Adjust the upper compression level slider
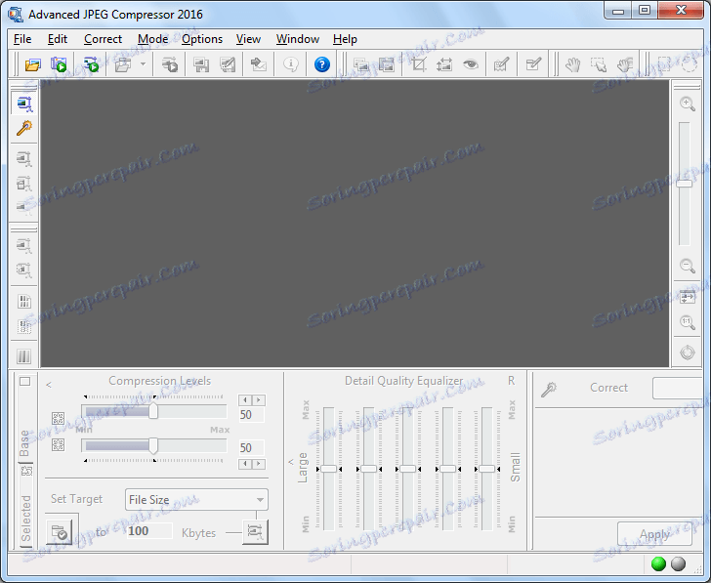 pyautogui.click(x=153, y=412)
